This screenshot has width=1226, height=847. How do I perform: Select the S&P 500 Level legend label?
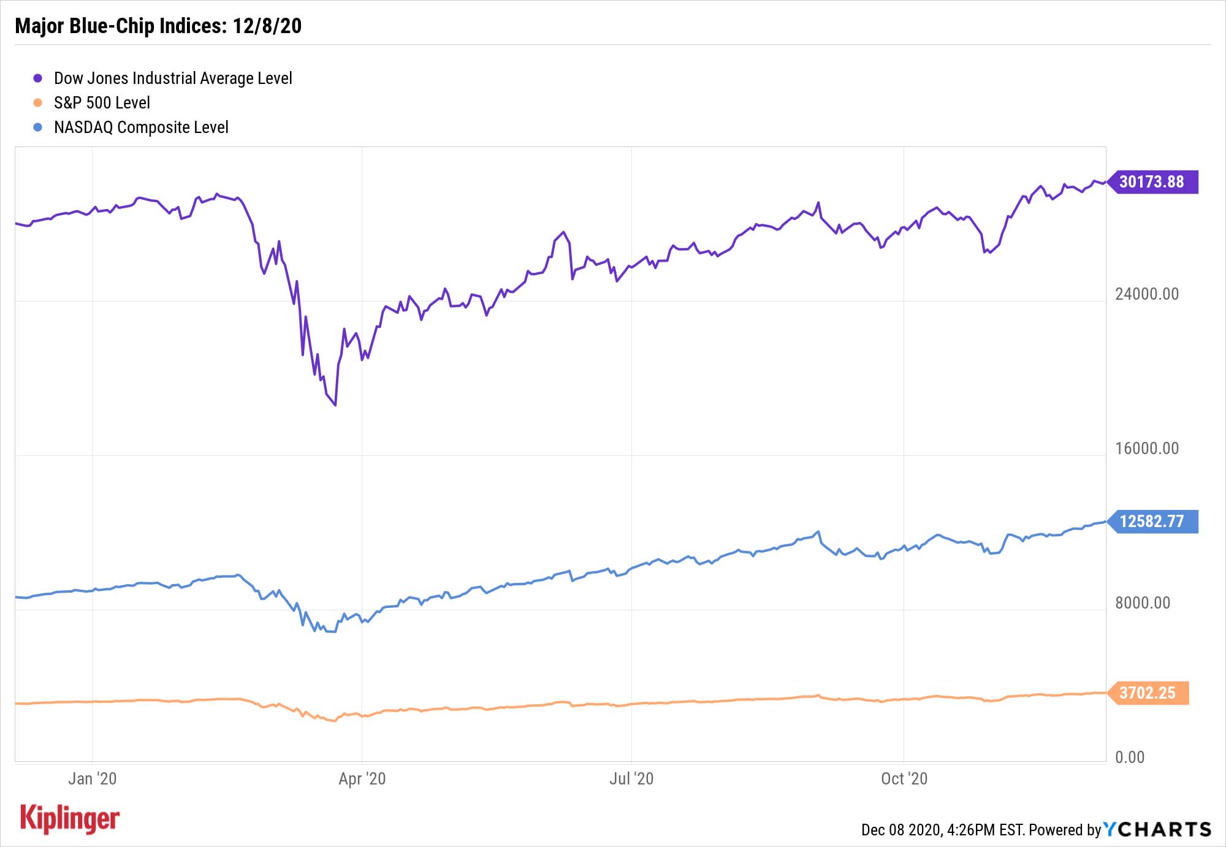pos(102,103)
